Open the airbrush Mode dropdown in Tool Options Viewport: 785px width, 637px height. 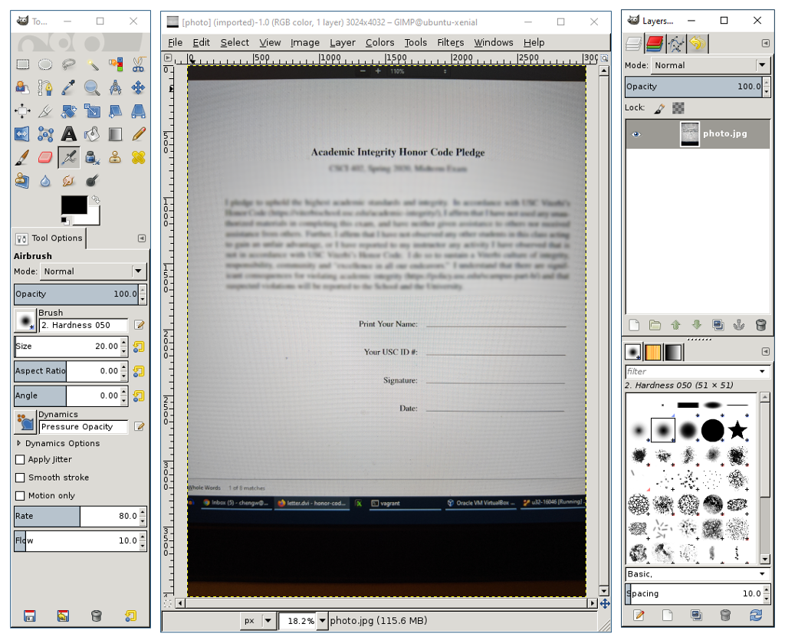coord(92,271)
